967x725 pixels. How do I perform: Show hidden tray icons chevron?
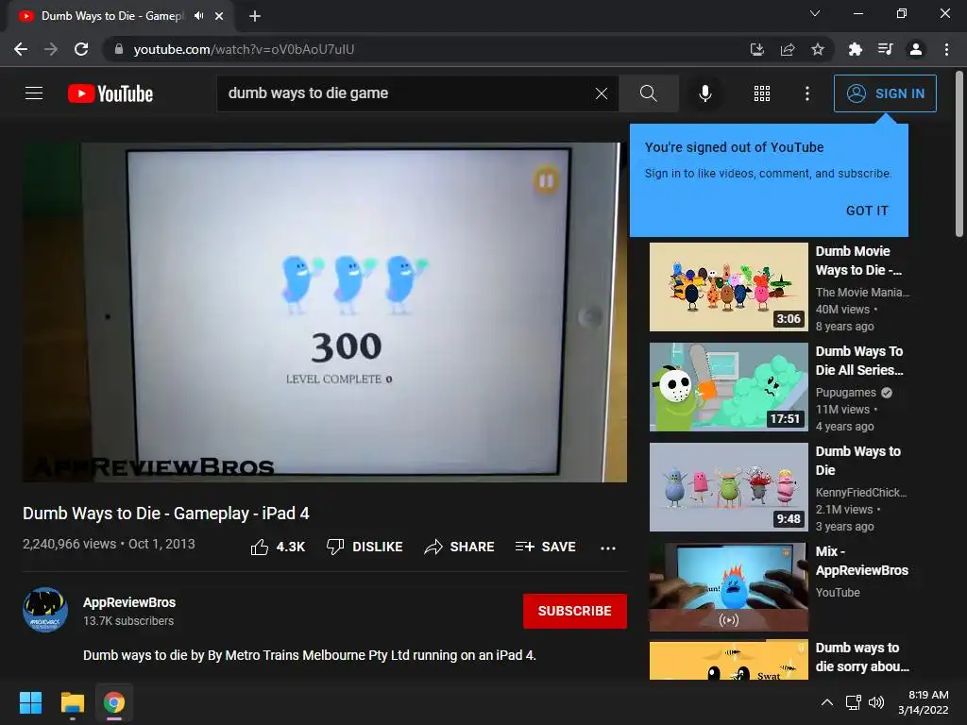click(x=827, y=702)
